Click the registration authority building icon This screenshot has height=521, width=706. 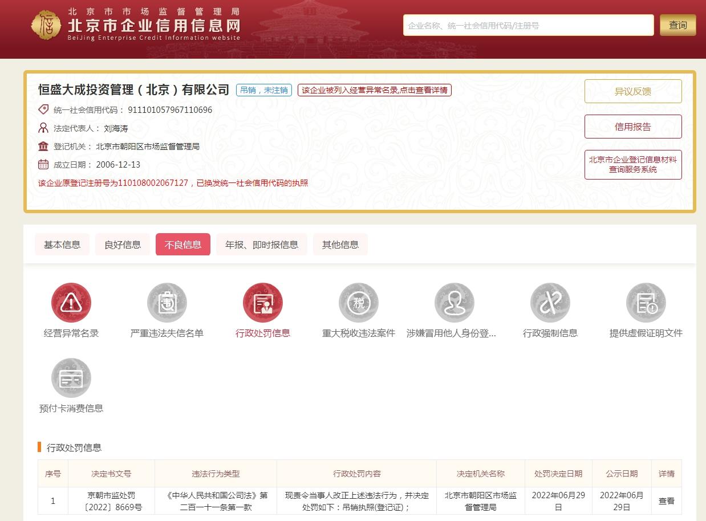pyautogui.click(x=43, y=146)
